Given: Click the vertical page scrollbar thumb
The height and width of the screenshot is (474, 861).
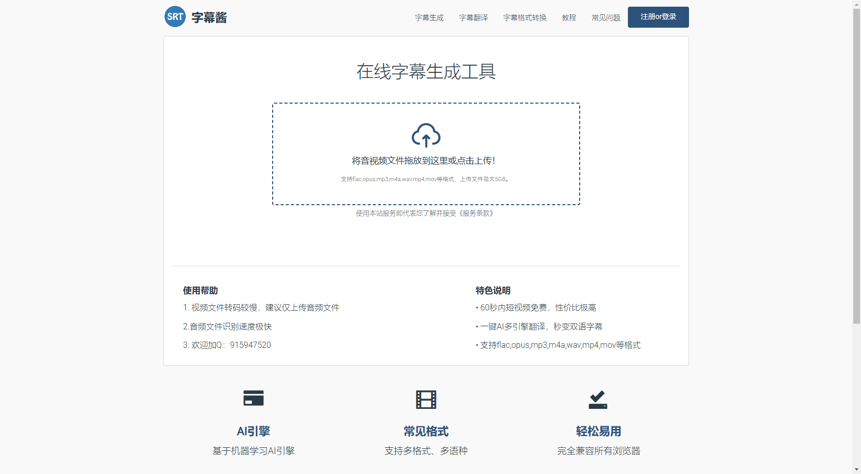Looking at the screenshot, I should coord(856,164).
